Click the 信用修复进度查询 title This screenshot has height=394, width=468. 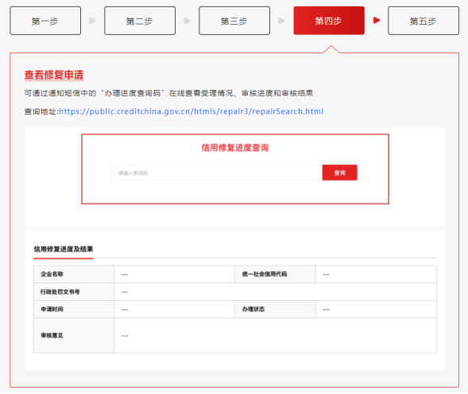pos(235,148)
